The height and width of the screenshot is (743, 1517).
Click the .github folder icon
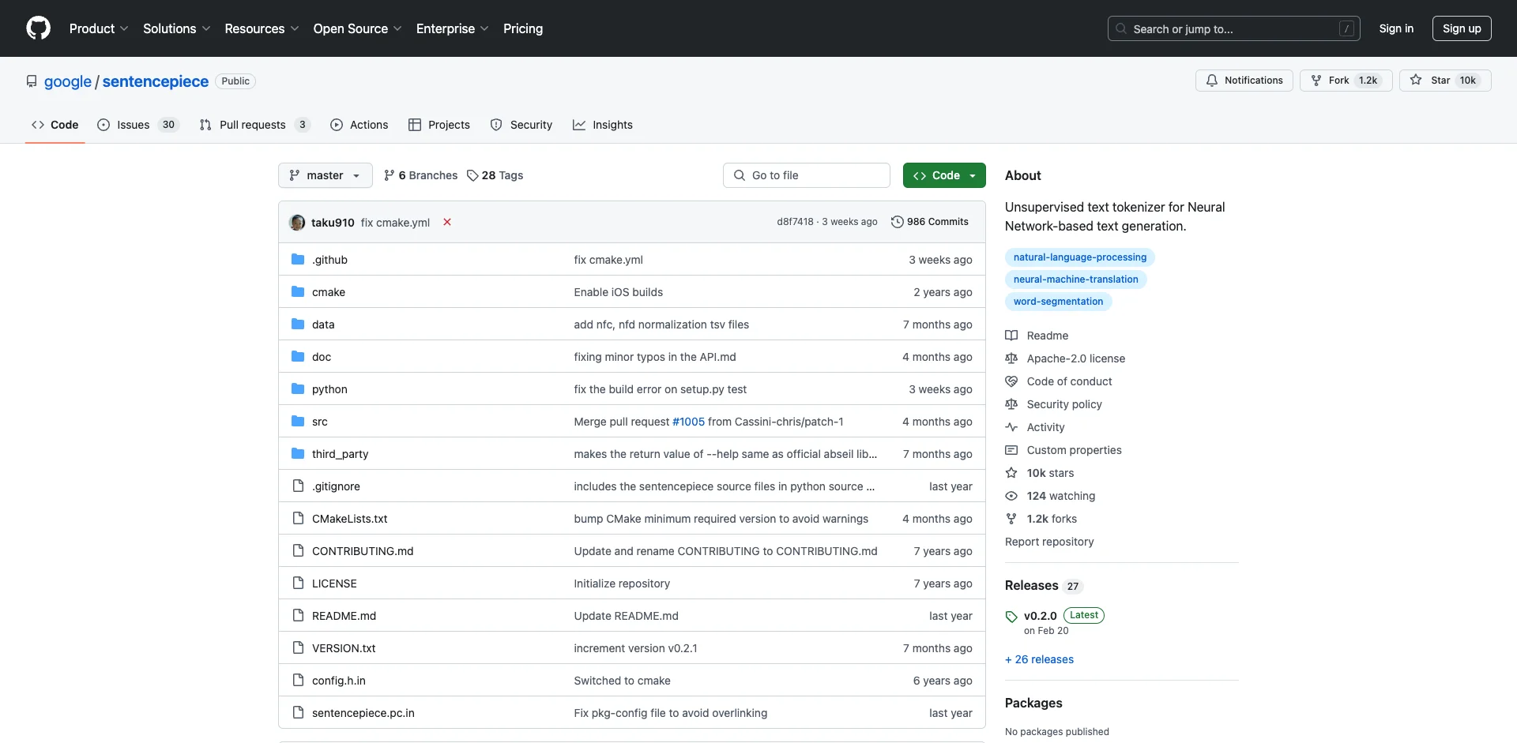tap(298, 260)
